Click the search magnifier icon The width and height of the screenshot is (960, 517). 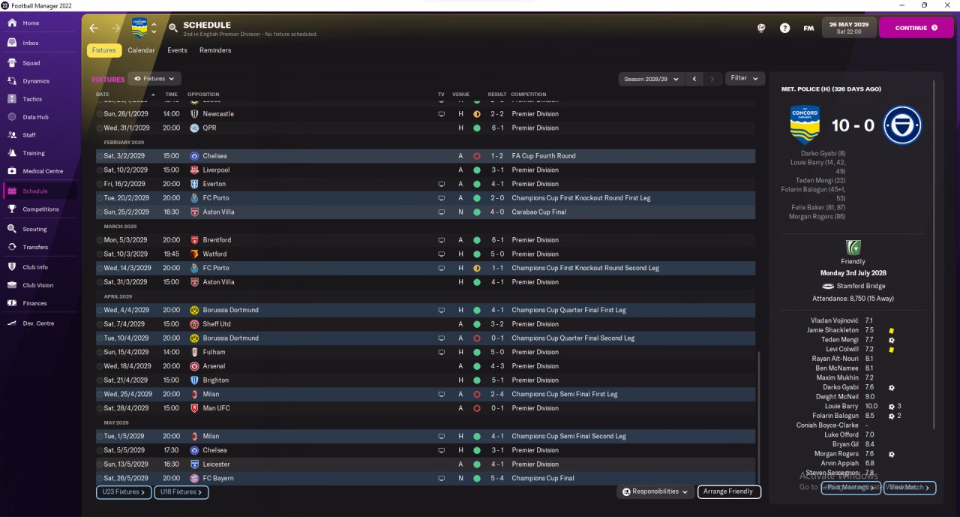click(173, 28)
